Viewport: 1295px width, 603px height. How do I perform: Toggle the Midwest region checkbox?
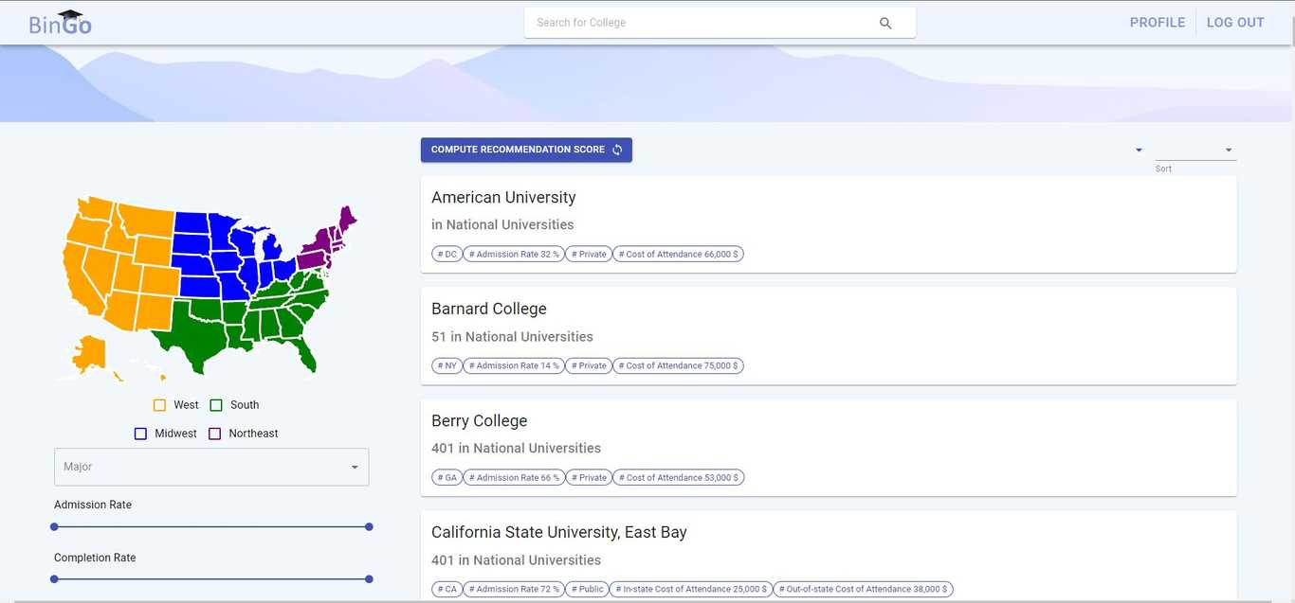click(x=140, y=434)
